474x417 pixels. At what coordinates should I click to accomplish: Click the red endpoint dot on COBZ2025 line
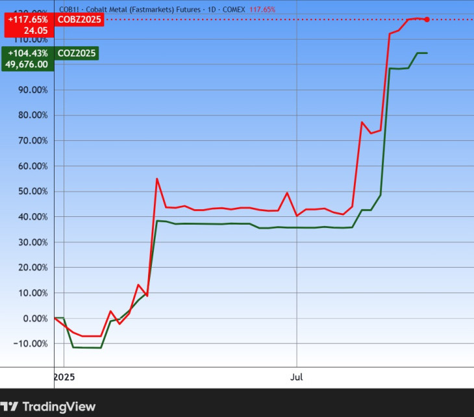click(x=427, y=19)
